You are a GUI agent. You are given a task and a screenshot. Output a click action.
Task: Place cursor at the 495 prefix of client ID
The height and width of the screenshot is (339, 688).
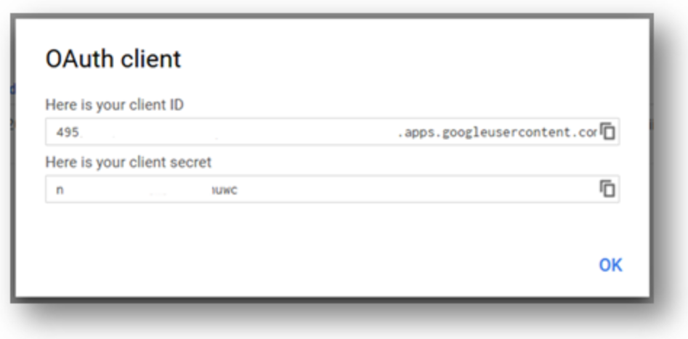click(x=67, y=132)
